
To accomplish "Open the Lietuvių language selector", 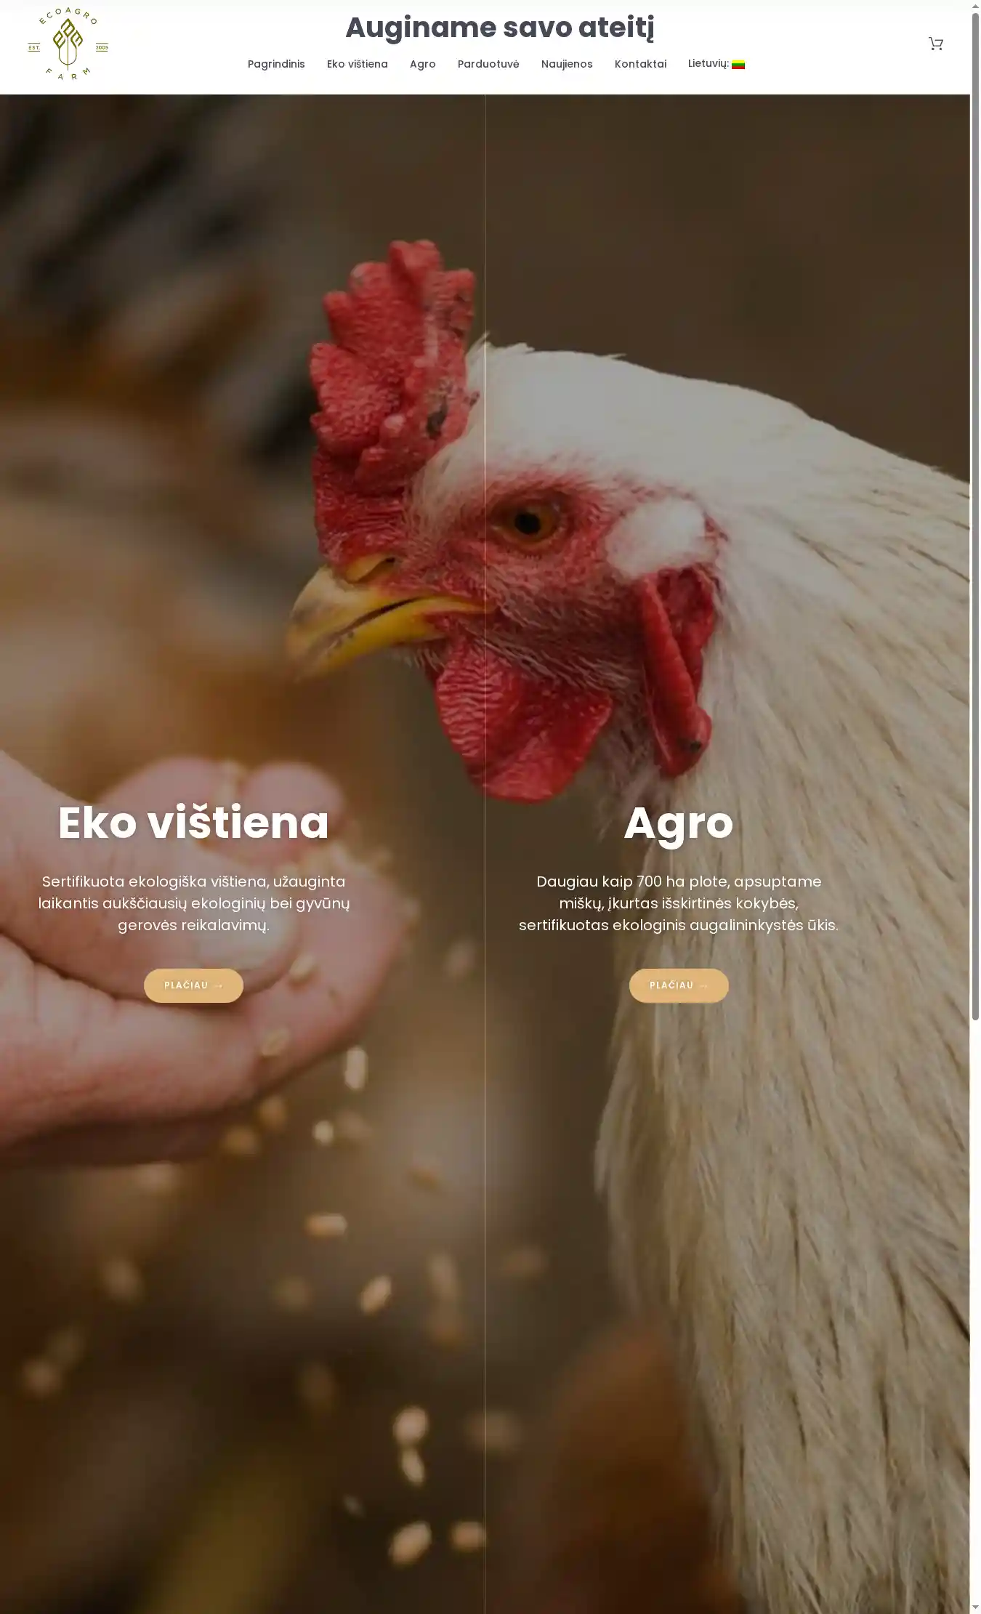I will coord(716,63).
